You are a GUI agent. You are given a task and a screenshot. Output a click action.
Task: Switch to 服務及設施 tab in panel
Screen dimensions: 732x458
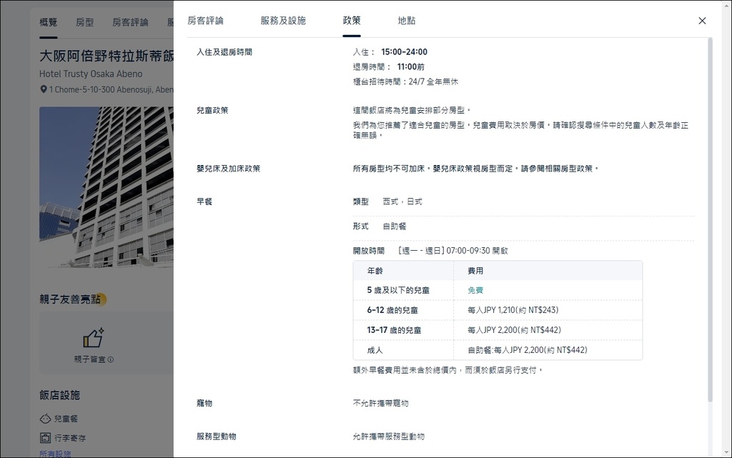pyautogui.click(x=283, y=21)
